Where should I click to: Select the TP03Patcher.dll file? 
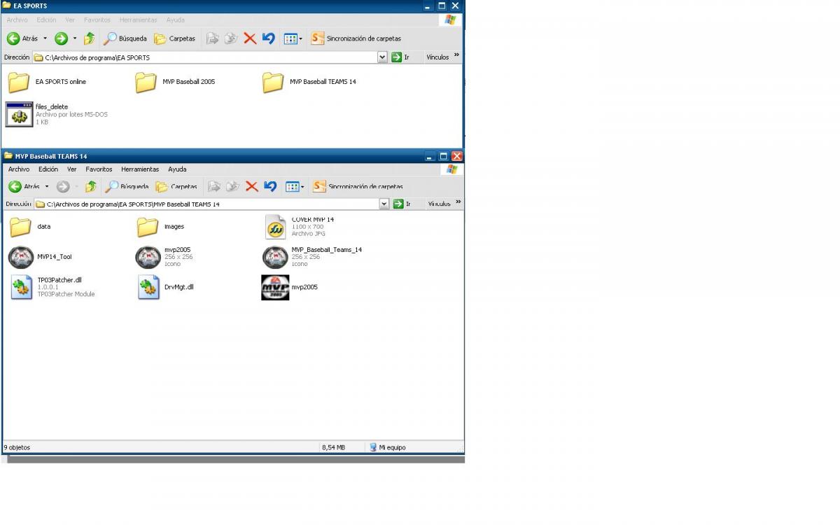pyautogui.click(x=21, y=287)
